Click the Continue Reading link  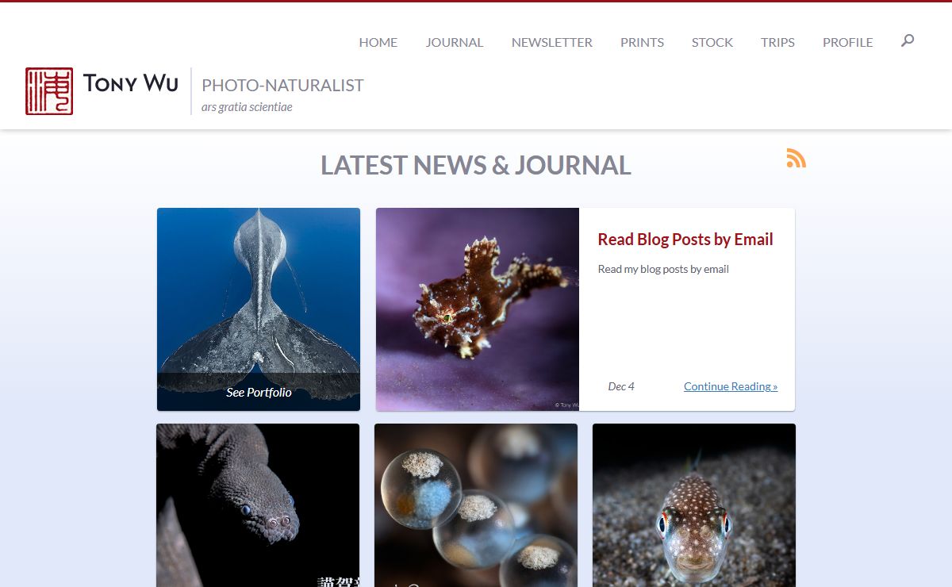(731, 386)
